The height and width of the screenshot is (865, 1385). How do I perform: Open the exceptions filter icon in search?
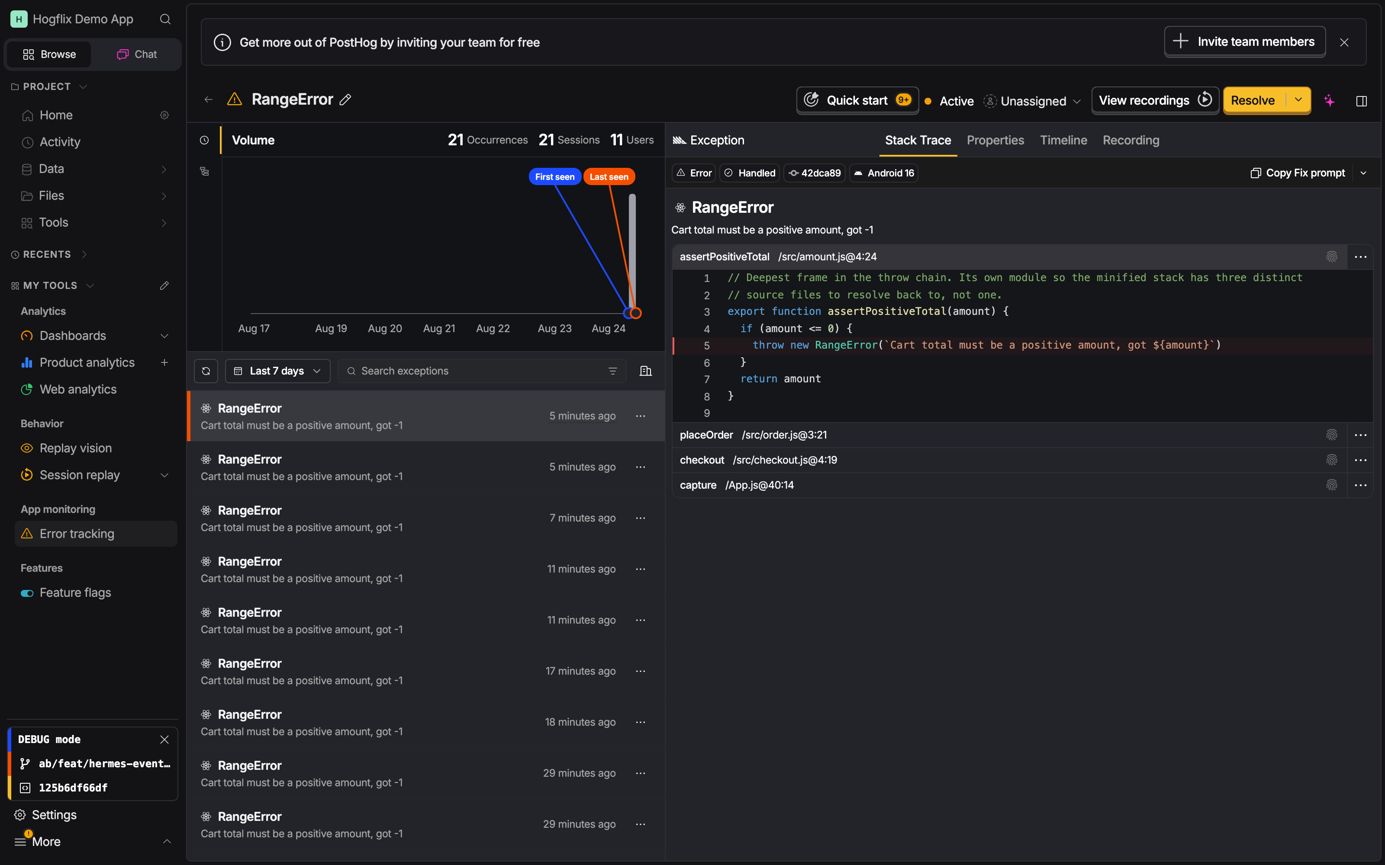[612, 371]
